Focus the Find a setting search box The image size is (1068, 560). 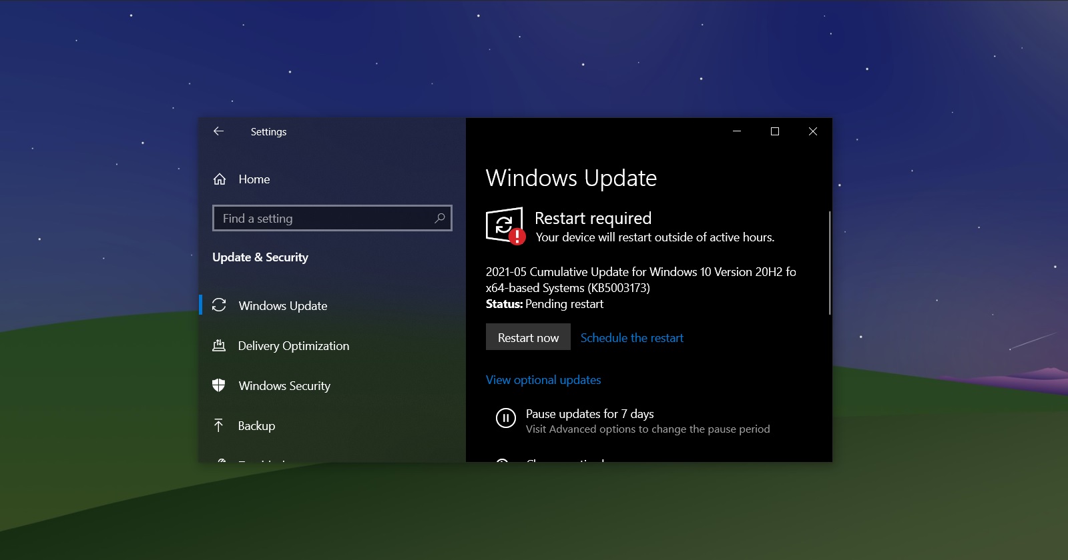click(332, 218)
